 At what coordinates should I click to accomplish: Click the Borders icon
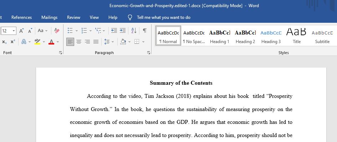(137, 42)
